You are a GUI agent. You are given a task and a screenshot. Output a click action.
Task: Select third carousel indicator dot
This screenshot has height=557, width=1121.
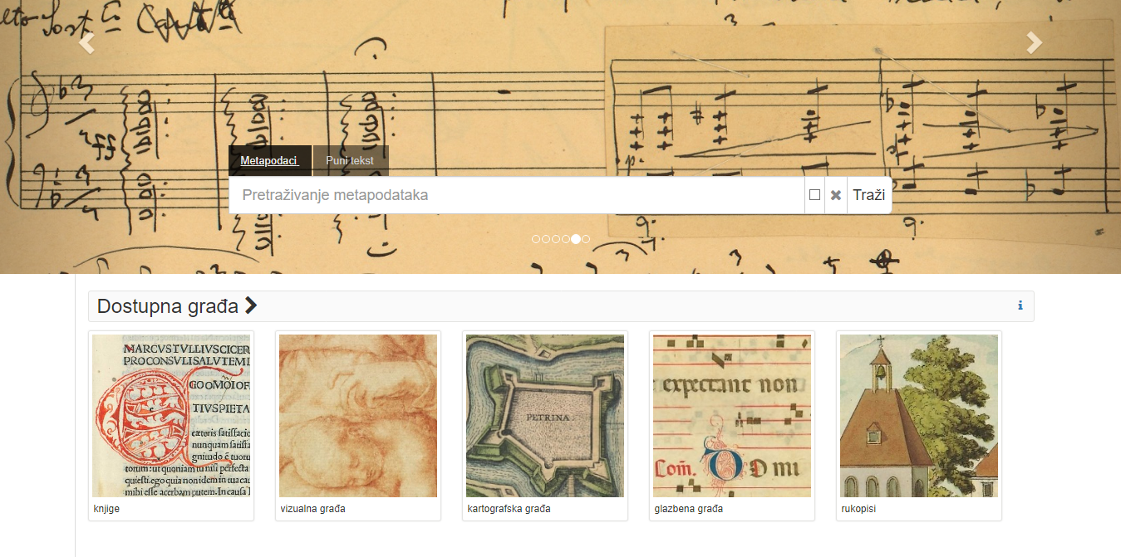click(x=556, y=239)
